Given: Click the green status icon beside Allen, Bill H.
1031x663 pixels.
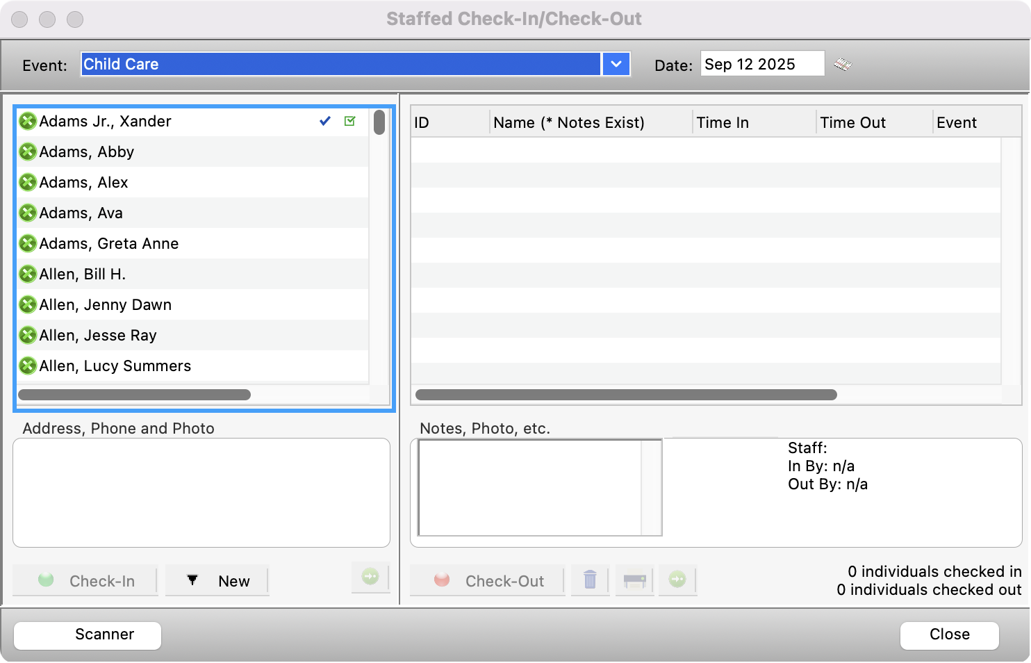Looking at the screenshot, I should [27, 274].
